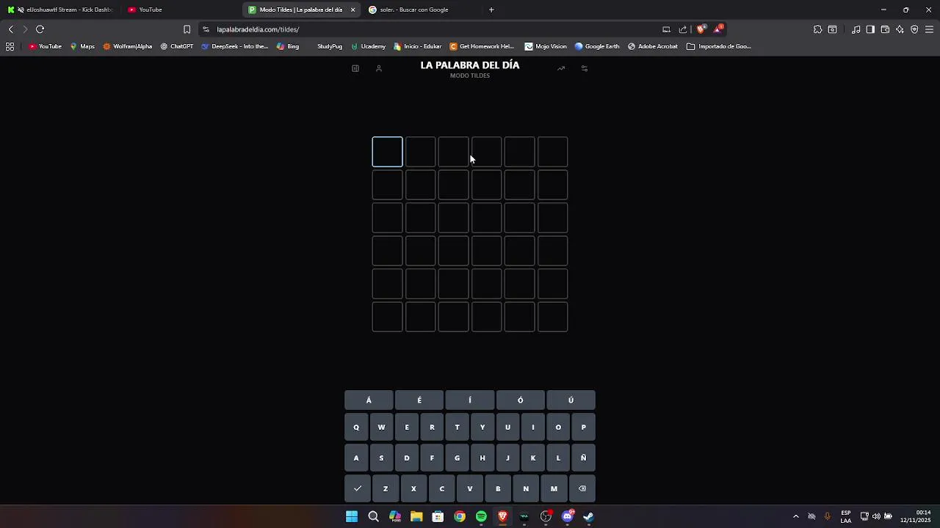
Task: Open Spotify from the taskbar
Action: pyautogui.click(x=481, y=516)
